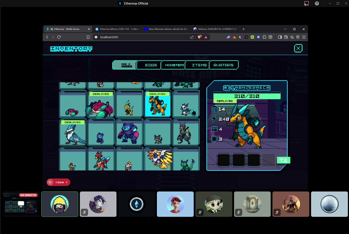Switch to Base Mainnet address details tab

click(x=166, y=29)
